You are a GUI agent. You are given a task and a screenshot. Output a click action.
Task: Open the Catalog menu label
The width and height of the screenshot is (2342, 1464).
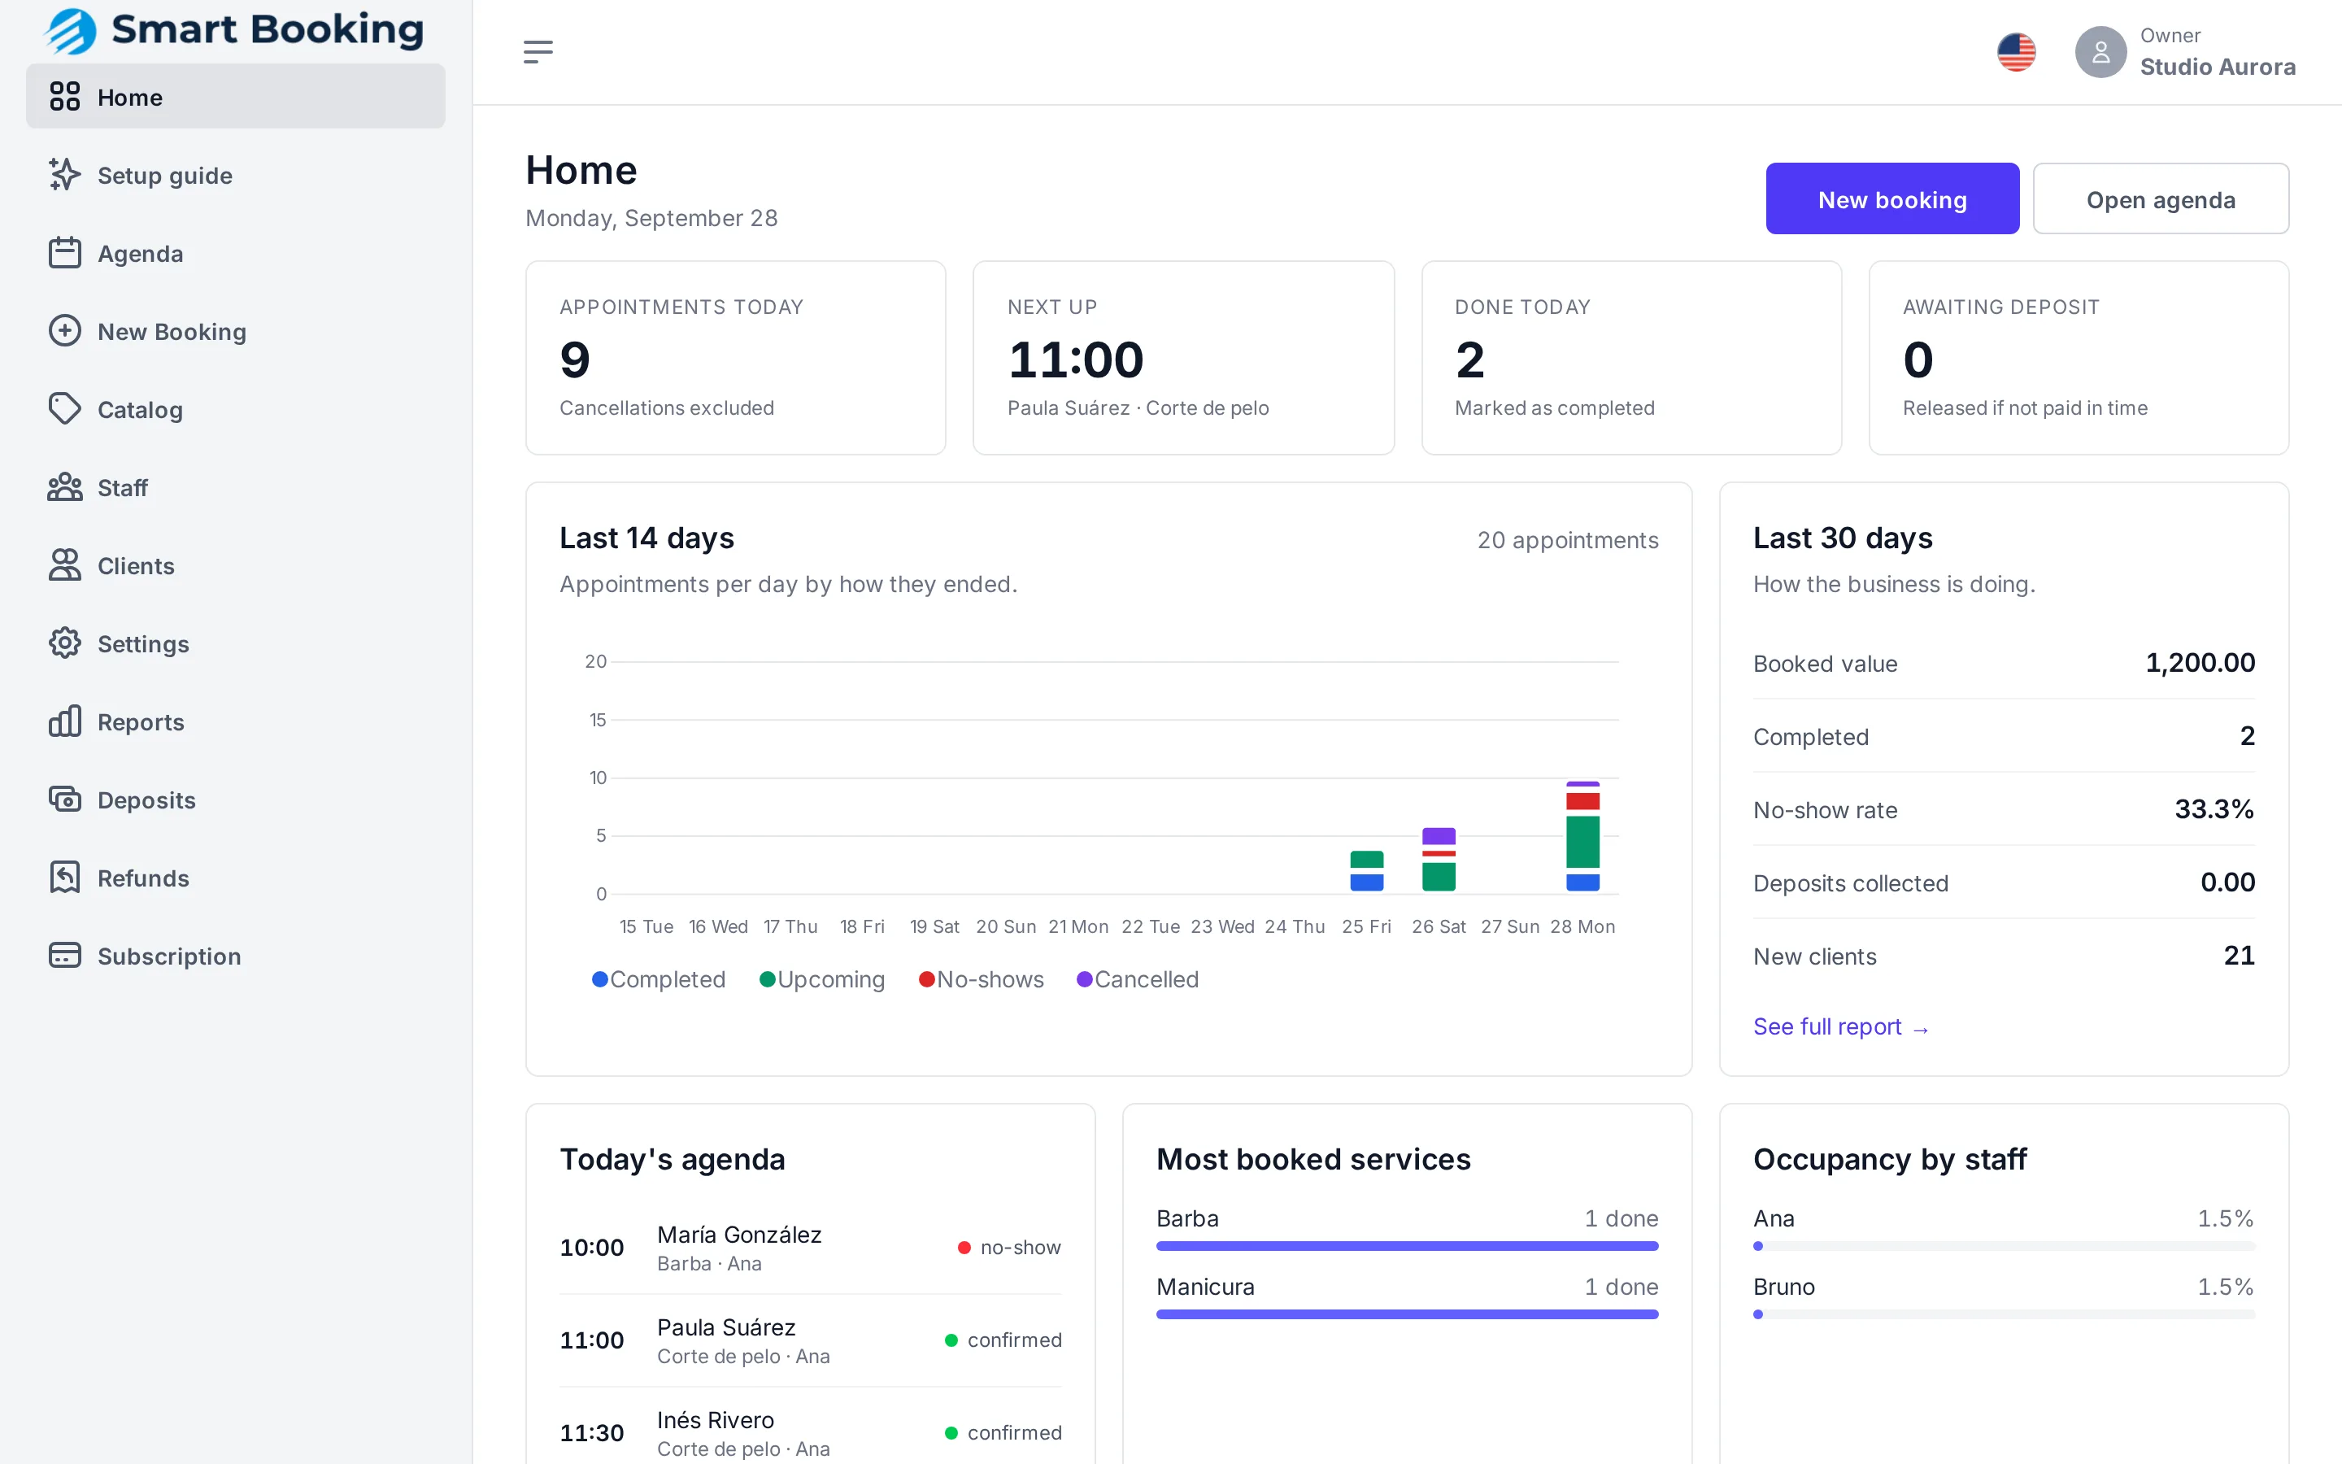coord(141,410)
